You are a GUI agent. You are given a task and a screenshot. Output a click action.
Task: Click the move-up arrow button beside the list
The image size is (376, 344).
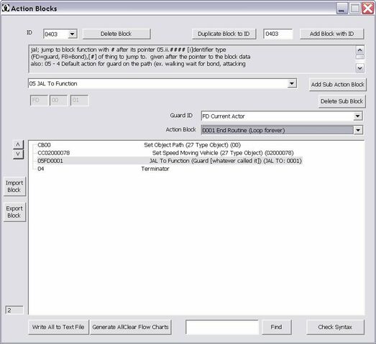tap(18, 144)
